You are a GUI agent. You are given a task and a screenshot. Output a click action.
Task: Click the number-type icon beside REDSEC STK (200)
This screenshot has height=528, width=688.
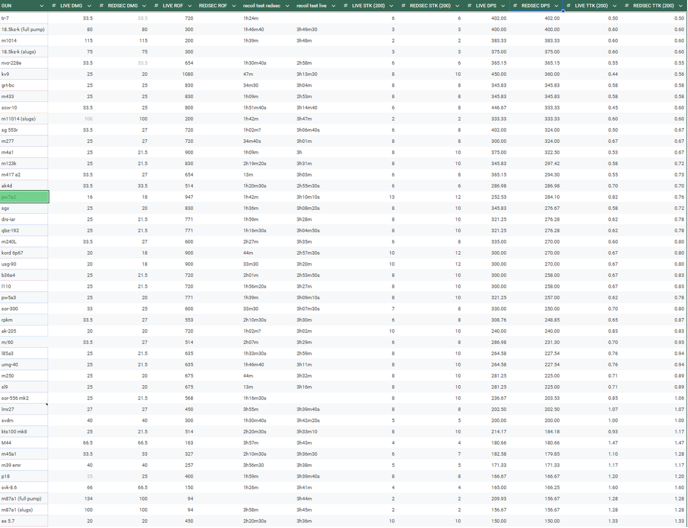point(403,6)
